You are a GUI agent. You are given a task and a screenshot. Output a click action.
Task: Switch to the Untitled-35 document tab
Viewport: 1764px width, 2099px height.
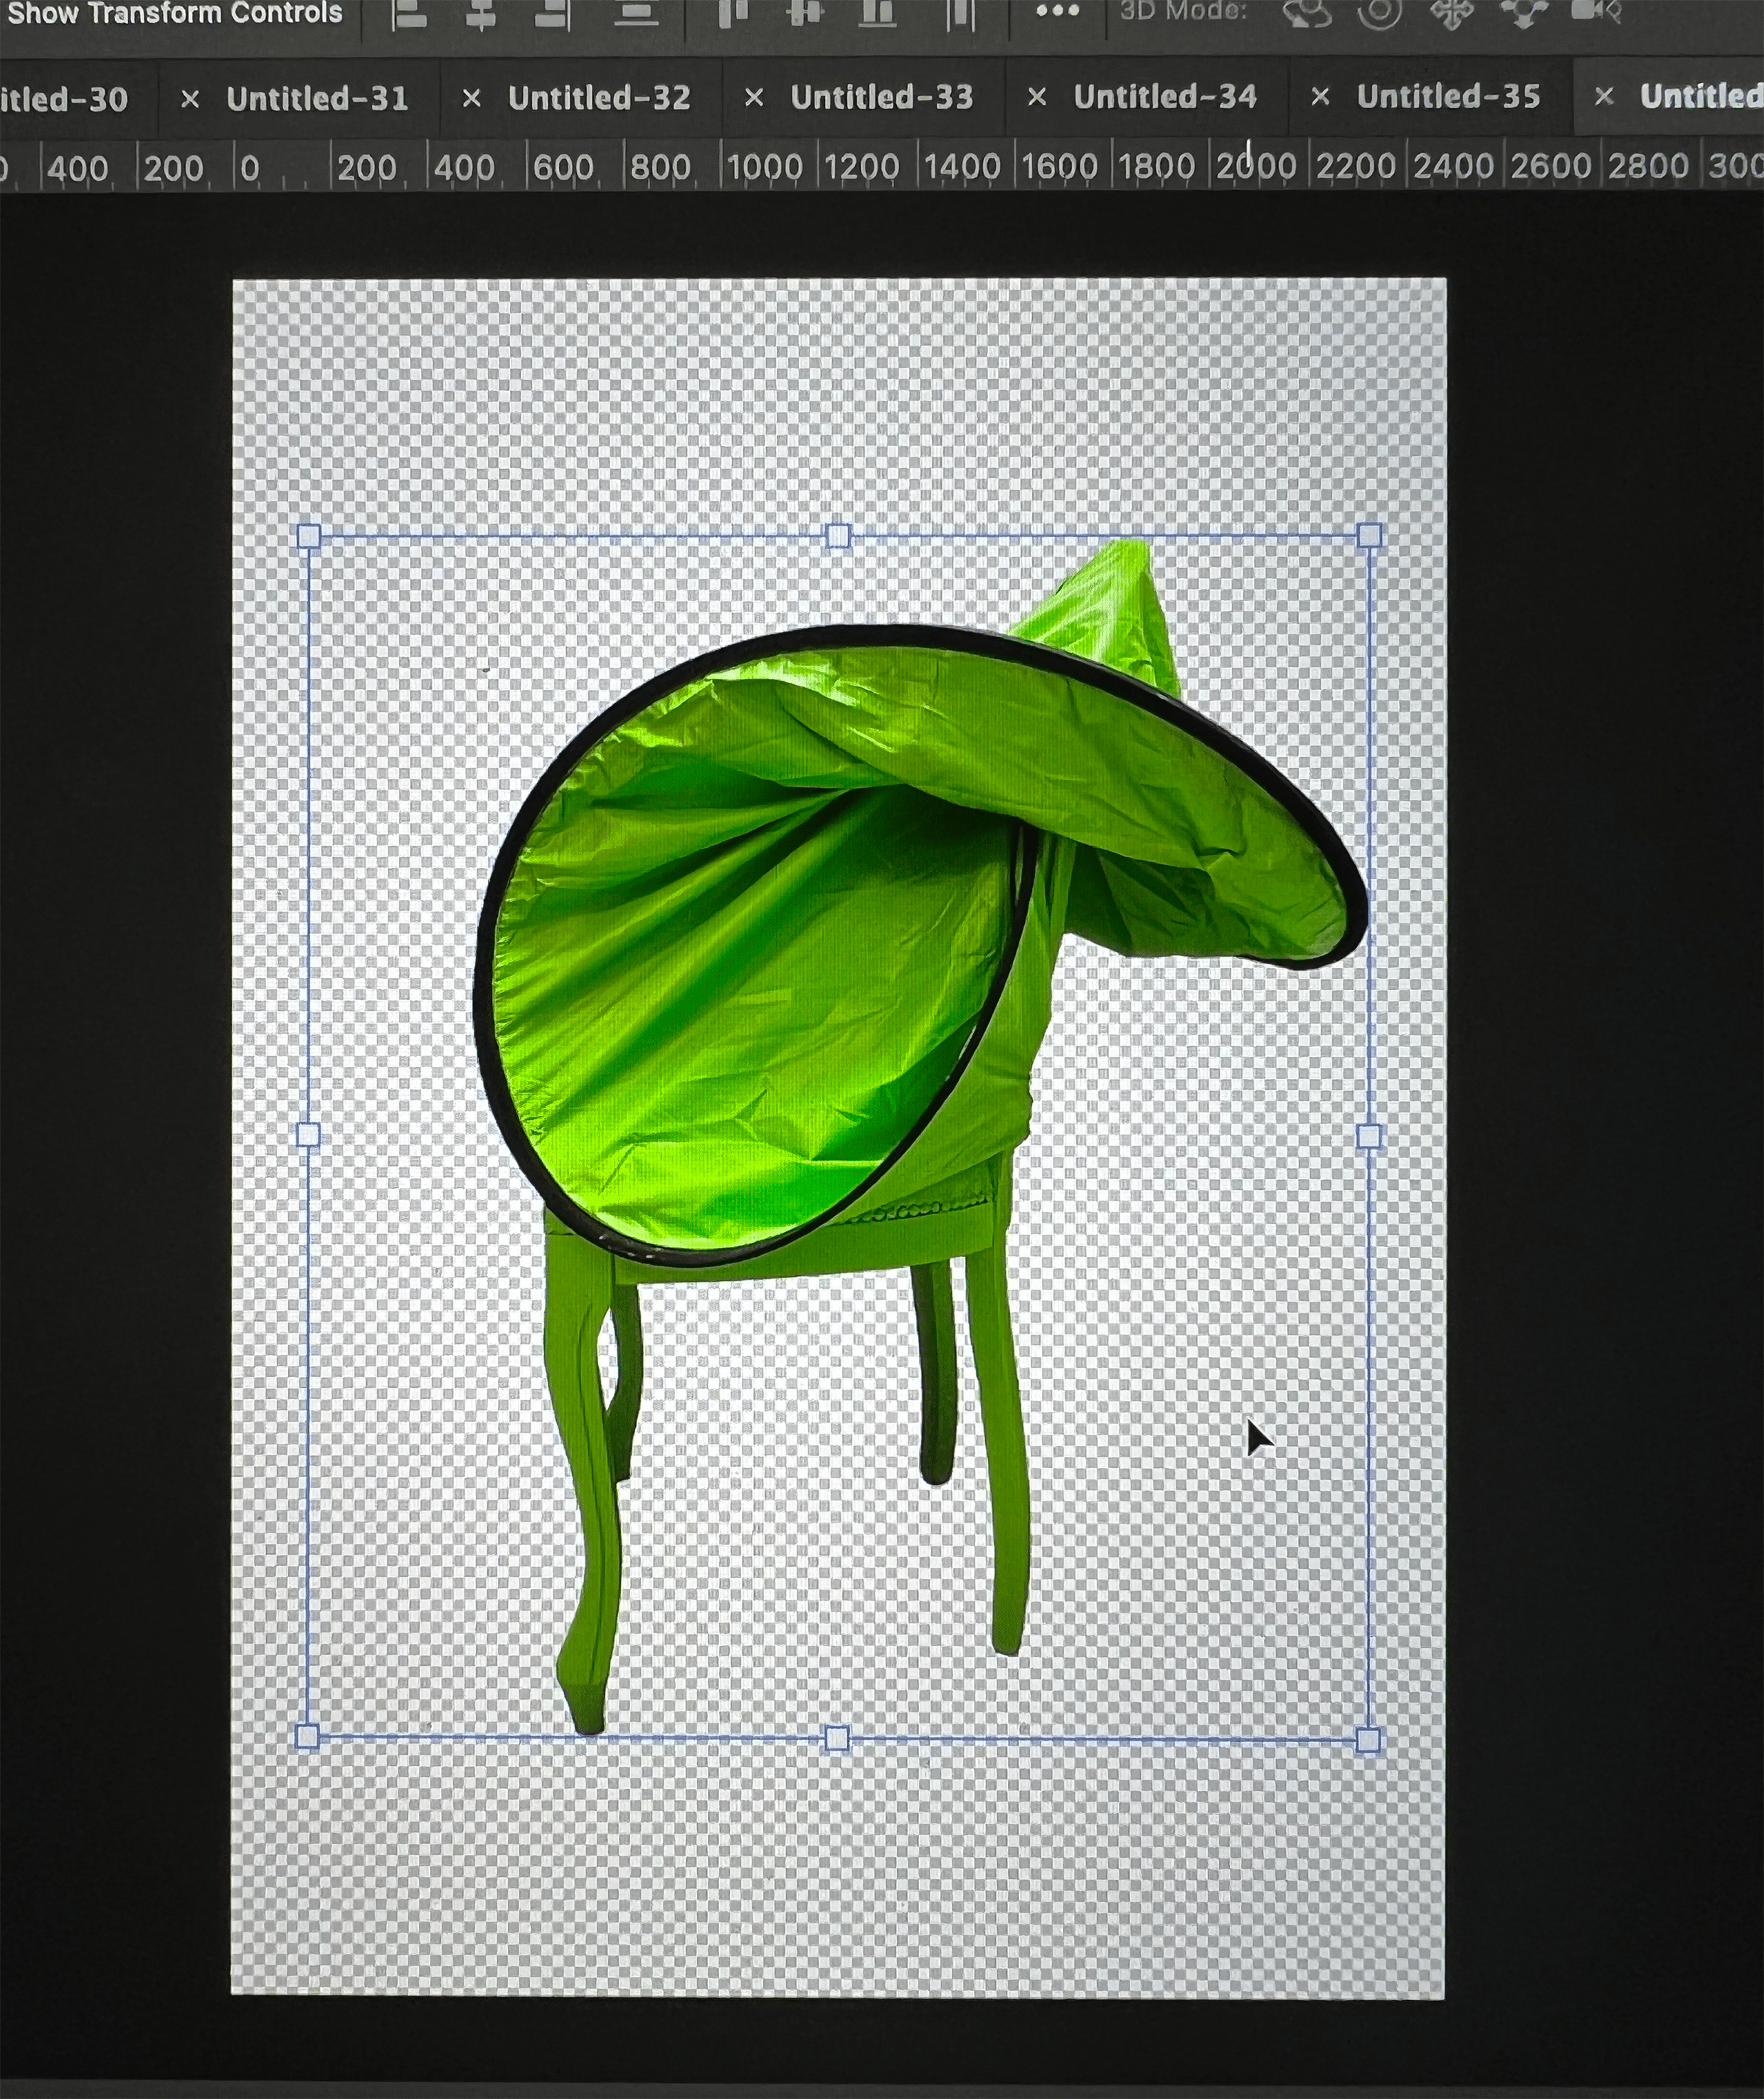(1448, 96)
